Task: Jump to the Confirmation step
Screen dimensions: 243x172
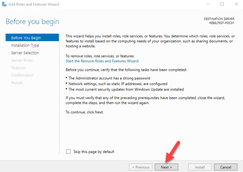Action: point(22,75)
